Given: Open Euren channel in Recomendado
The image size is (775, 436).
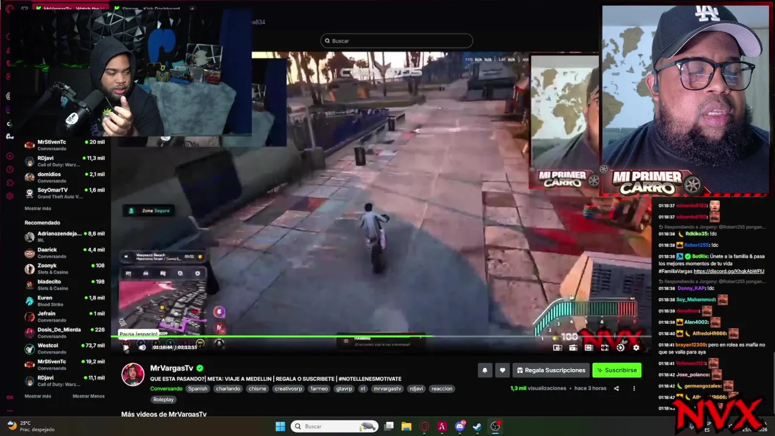Looking at the screenshot, I should coord(65,300).
